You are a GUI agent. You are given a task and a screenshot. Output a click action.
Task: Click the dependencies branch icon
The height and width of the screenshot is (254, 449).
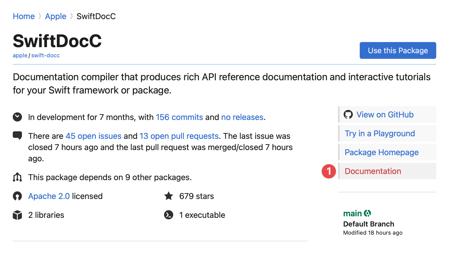click(17, 177)
